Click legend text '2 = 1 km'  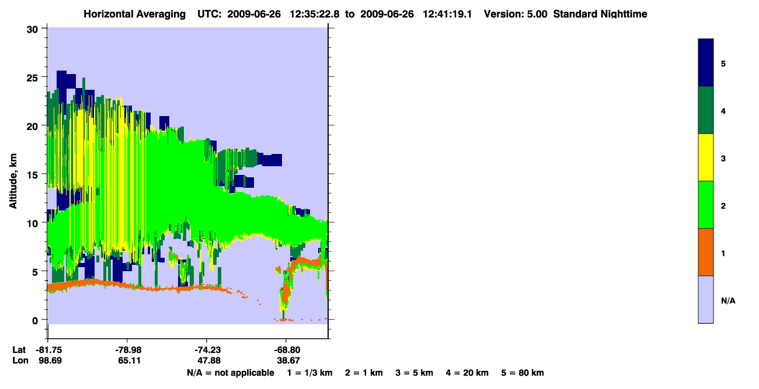364,373
